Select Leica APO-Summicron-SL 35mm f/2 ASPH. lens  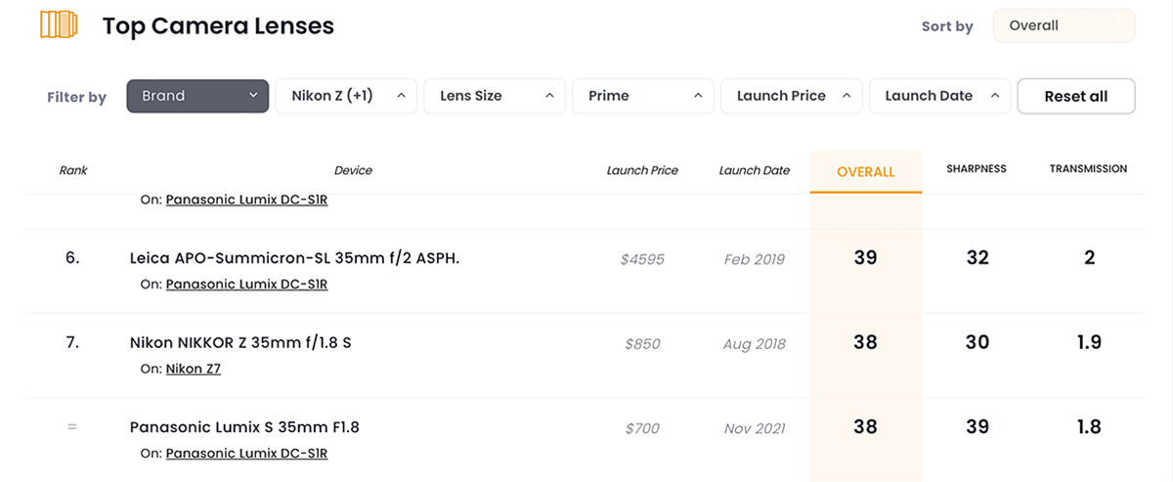tap(294, 258)
